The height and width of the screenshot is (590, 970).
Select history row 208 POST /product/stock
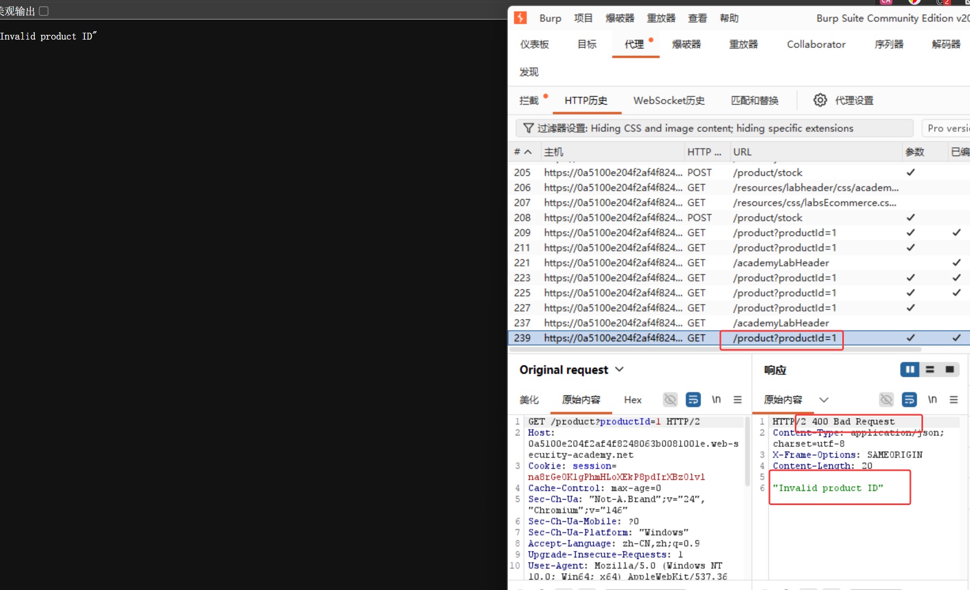[x=739, y=217]
